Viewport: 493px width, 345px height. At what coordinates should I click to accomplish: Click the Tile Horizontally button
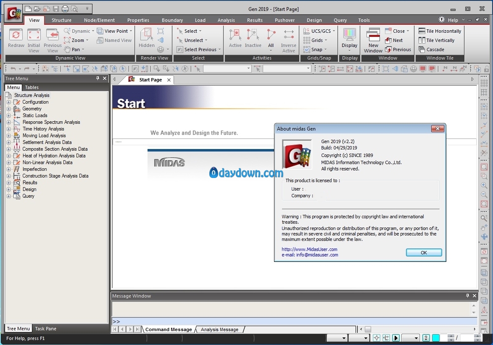click(440, 31)
